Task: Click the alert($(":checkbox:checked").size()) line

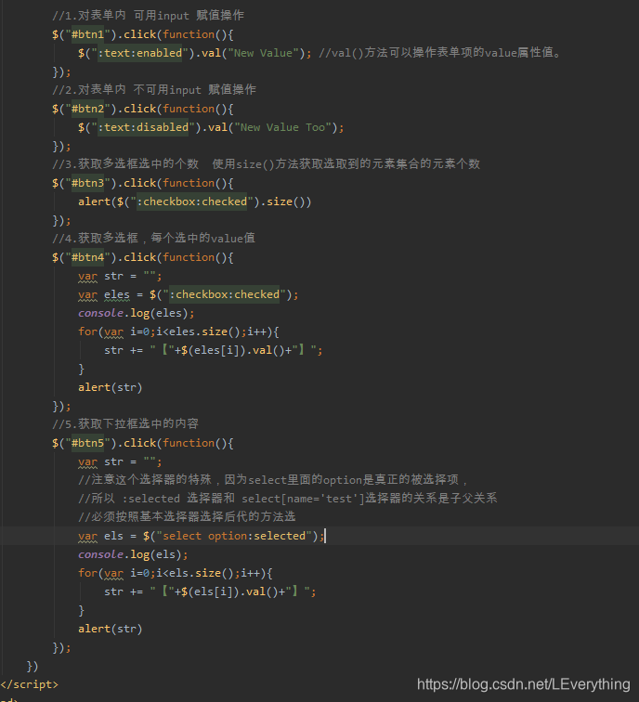Action: click(x=195, y=201)
